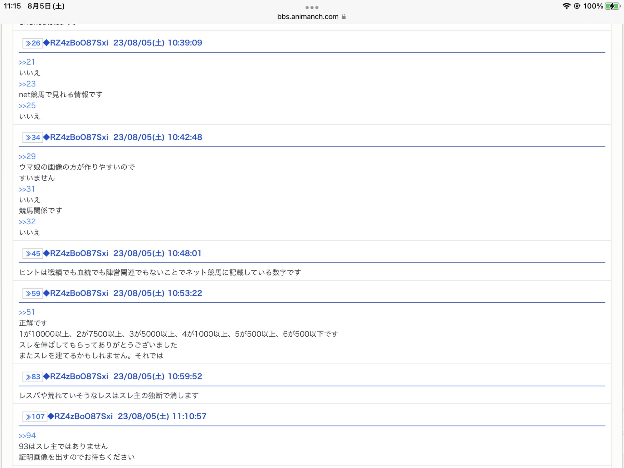Tap the bbs.animanch.com address bar
Viewport: 624px width, 468px height.
[x=308, y=17]
